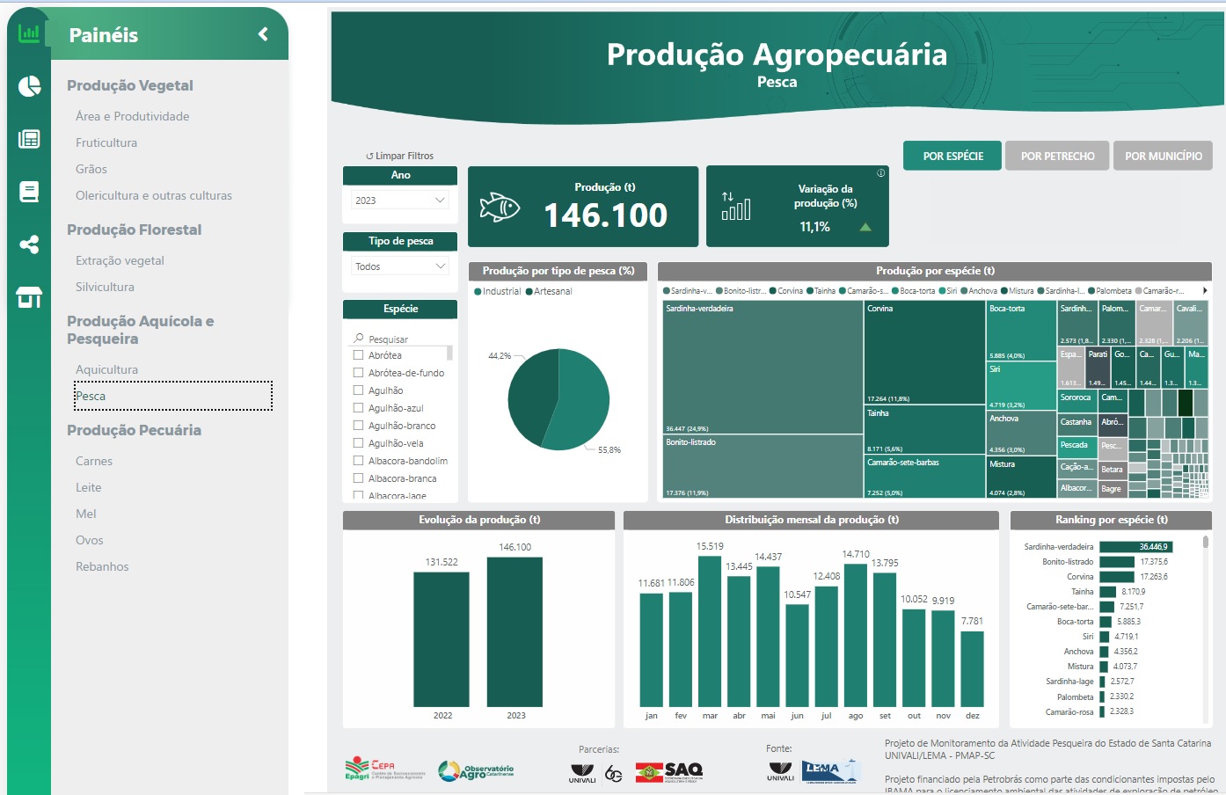Viewport: 1226px width, 795px height.
Task: Click the Ranking por espécie scrollbar
Action: point(1205,542)
